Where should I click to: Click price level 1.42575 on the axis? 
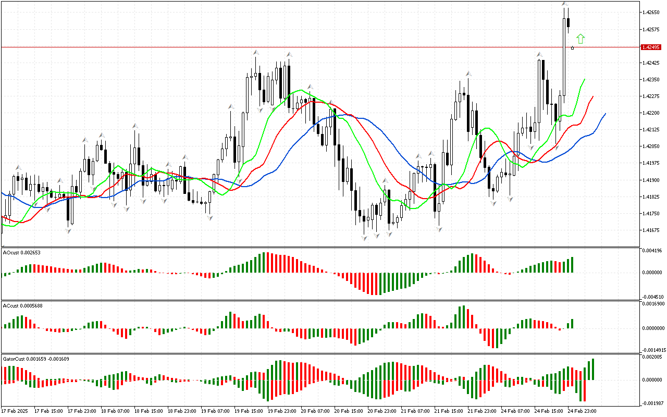pyautogui.click(x=651, y=29)
